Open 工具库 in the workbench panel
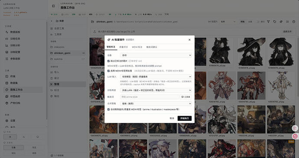Image resolution: width=299 pixels, height=158 pixels. point(68,34)
